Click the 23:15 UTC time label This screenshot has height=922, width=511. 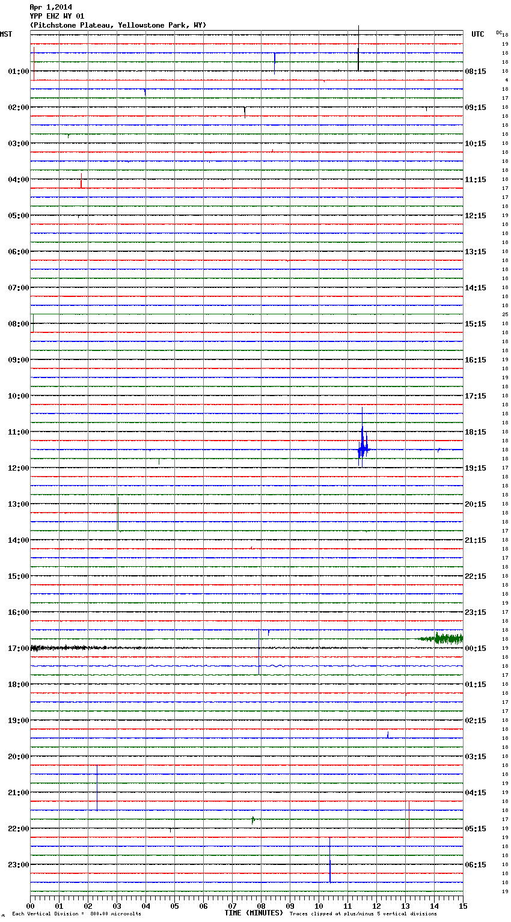[x=476, y=612]
